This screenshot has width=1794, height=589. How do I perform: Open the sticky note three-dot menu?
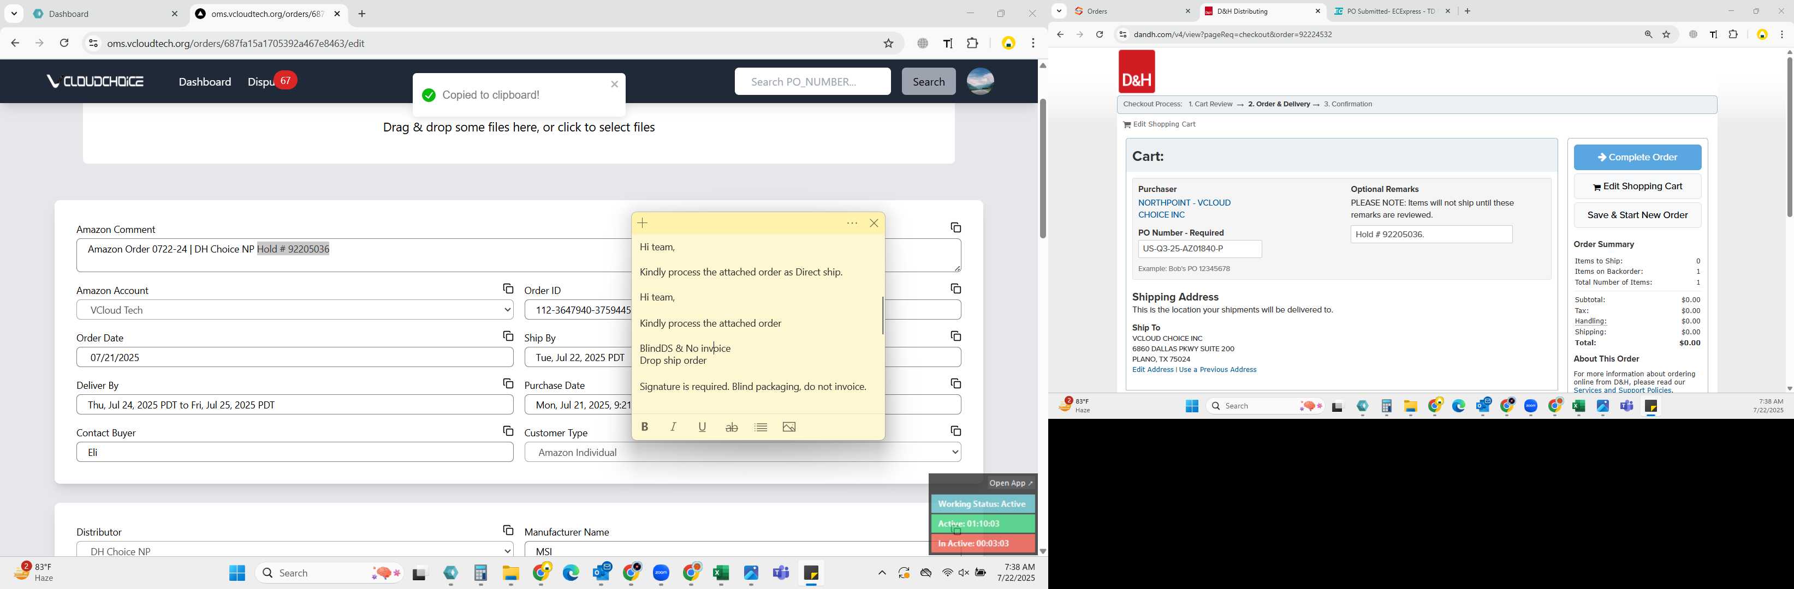(x=852, y=223)
